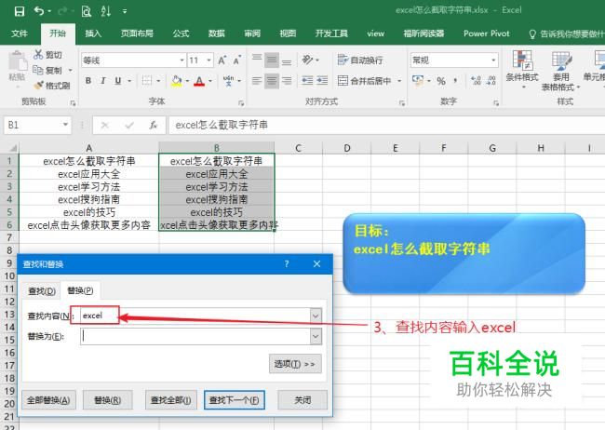Screen dimensions: 605x430
Task: Switch to the 查找(D) tab in dialog
Action: 42,290
